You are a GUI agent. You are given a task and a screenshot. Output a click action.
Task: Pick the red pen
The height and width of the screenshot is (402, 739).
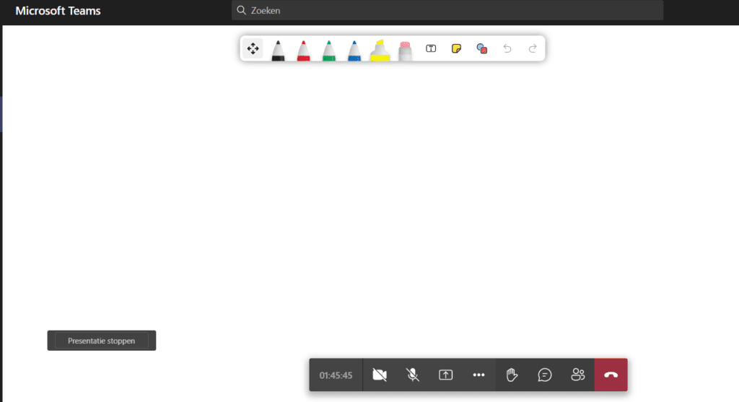point(304,50)
